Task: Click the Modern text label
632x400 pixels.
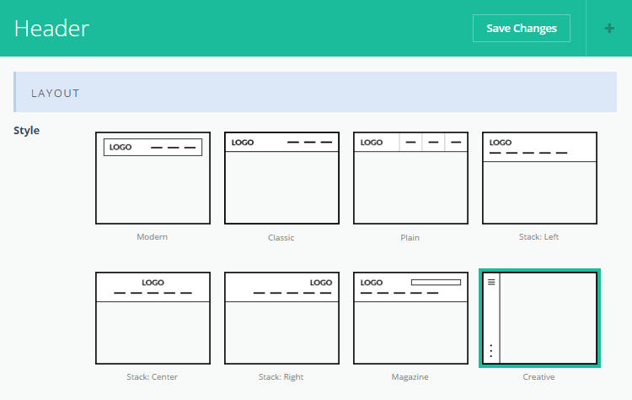Action: point(153,237)
